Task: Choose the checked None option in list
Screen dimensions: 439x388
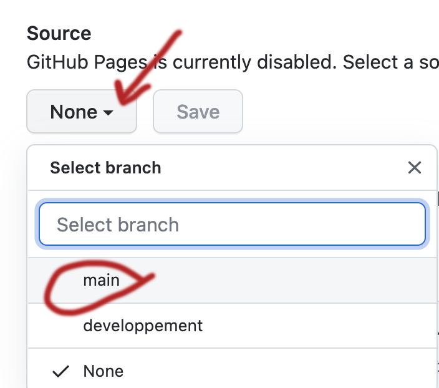Action: (104, 371)
